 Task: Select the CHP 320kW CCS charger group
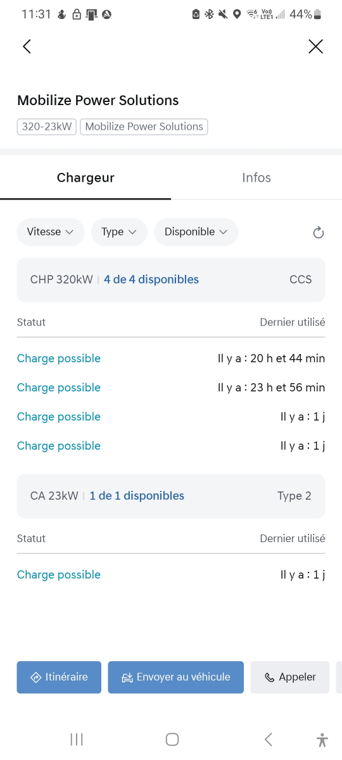click(171, 279)
